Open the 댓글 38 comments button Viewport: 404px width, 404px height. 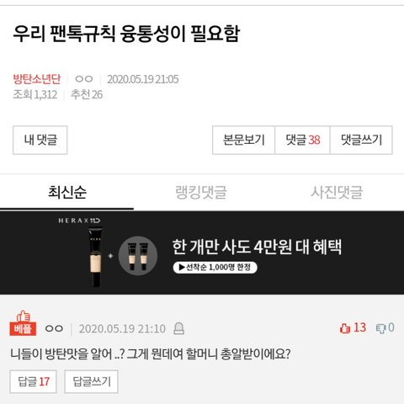pos(302,140)
